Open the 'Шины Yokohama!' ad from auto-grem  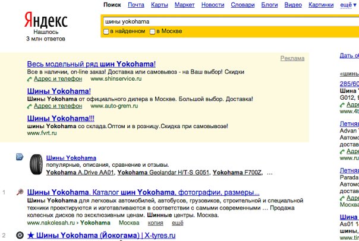tap(59, 91)
